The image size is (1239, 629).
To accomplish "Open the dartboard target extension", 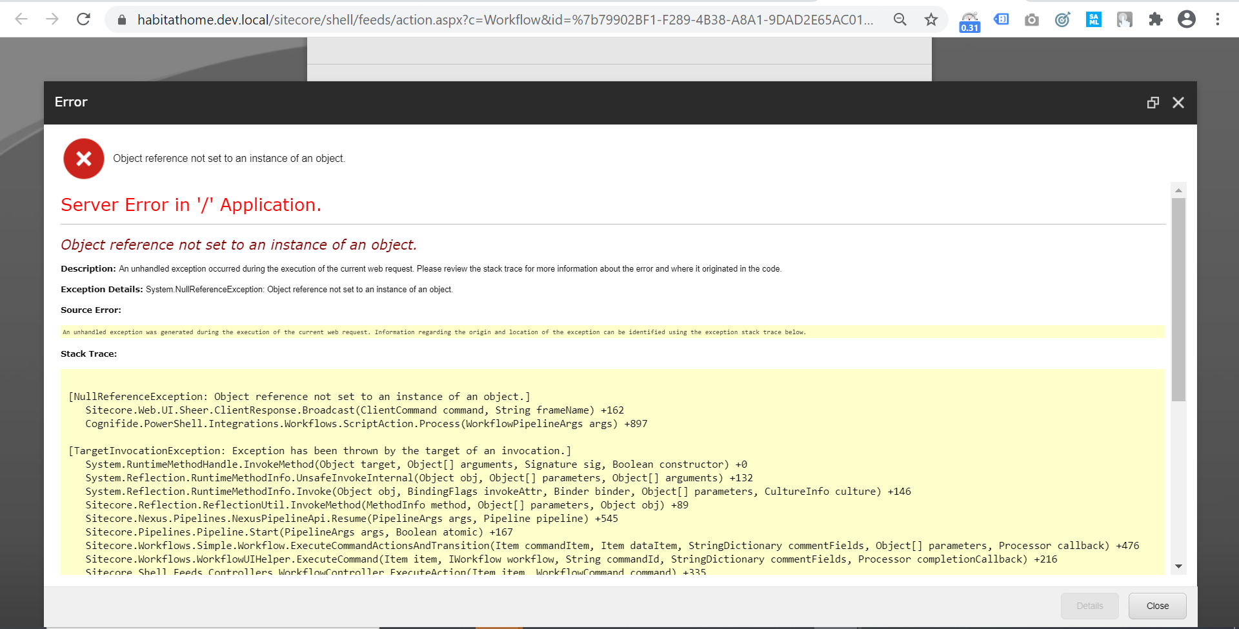I will tap(1062, 19).
